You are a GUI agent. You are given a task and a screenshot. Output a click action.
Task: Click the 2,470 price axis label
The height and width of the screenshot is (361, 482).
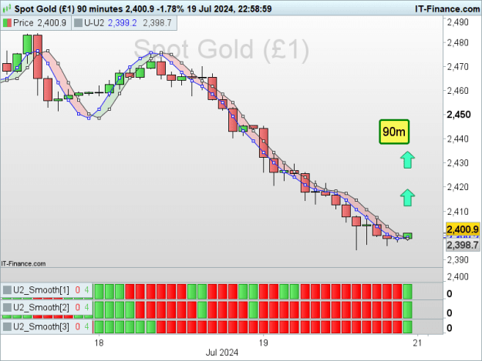[x=458, y=66]
